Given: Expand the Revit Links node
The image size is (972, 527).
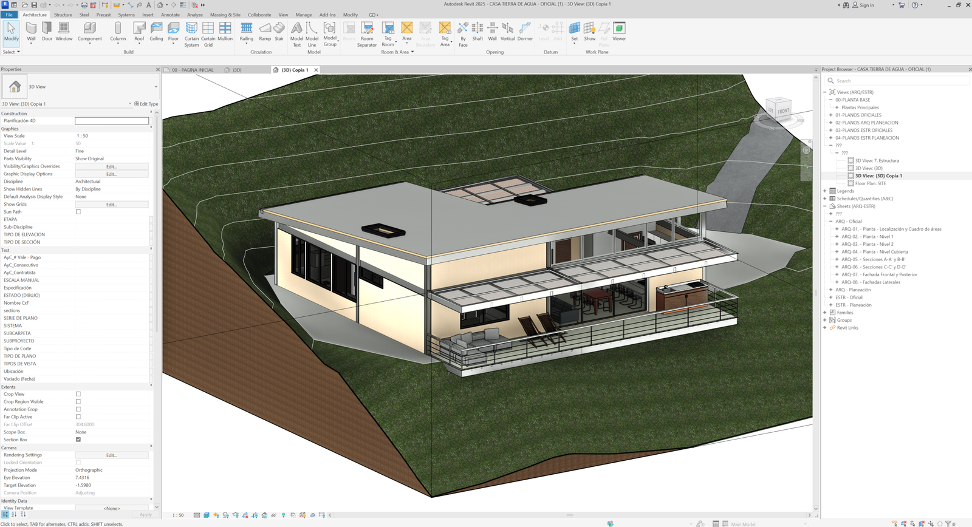Looking at the screenshot, I should (x=825, y=328).
